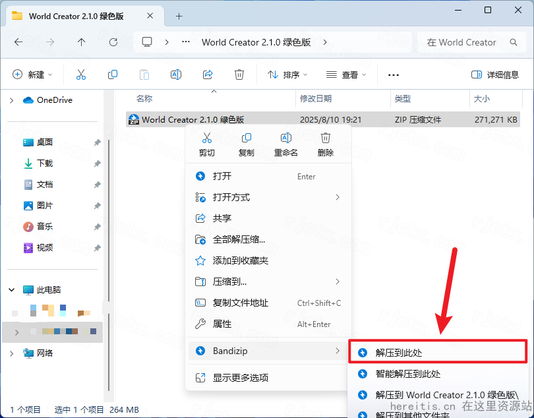Open the Bandizip submenu
The width and height of the screenshot is (534, 418).
coord(268,351)
